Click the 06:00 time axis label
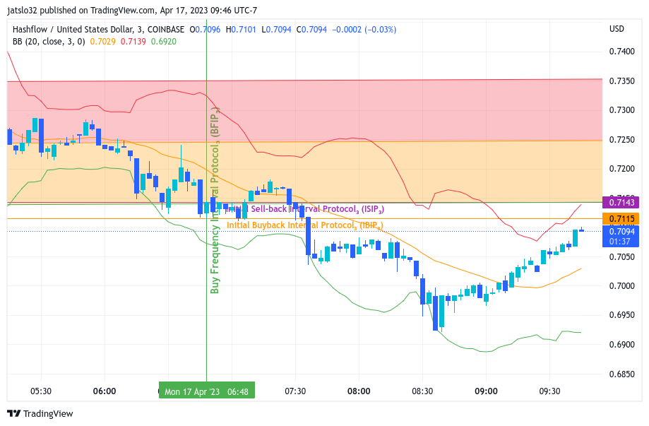This screenshot has width=649, height=426. coord(105,391)
